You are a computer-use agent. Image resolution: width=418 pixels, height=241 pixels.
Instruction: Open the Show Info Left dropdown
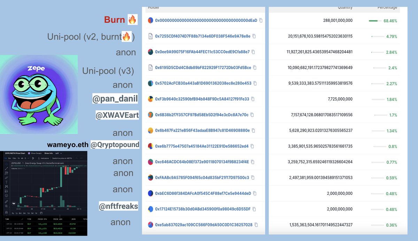pyautogui.click(x=58, y=153)
